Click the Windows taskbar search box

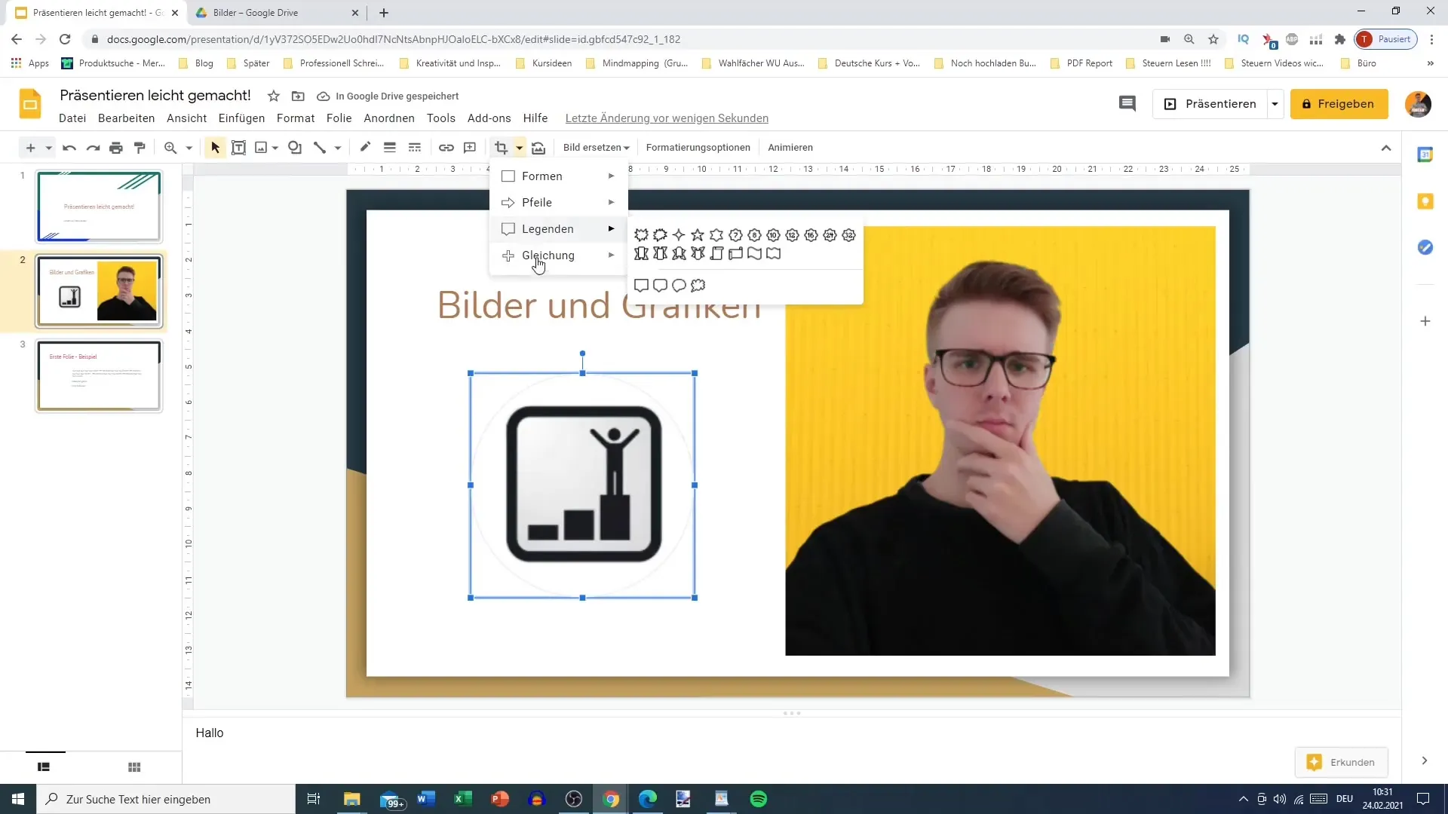166,799
